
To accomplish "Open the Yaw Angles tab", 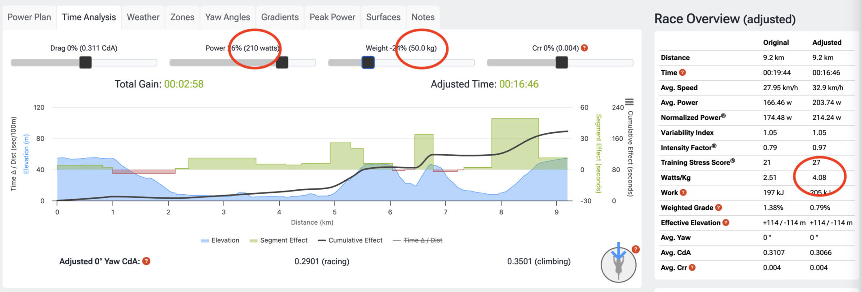I will (228, 17).
